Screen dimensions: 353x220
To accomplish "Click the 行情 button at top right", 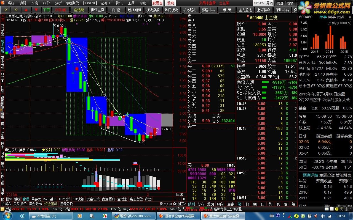I will point(290,3).
